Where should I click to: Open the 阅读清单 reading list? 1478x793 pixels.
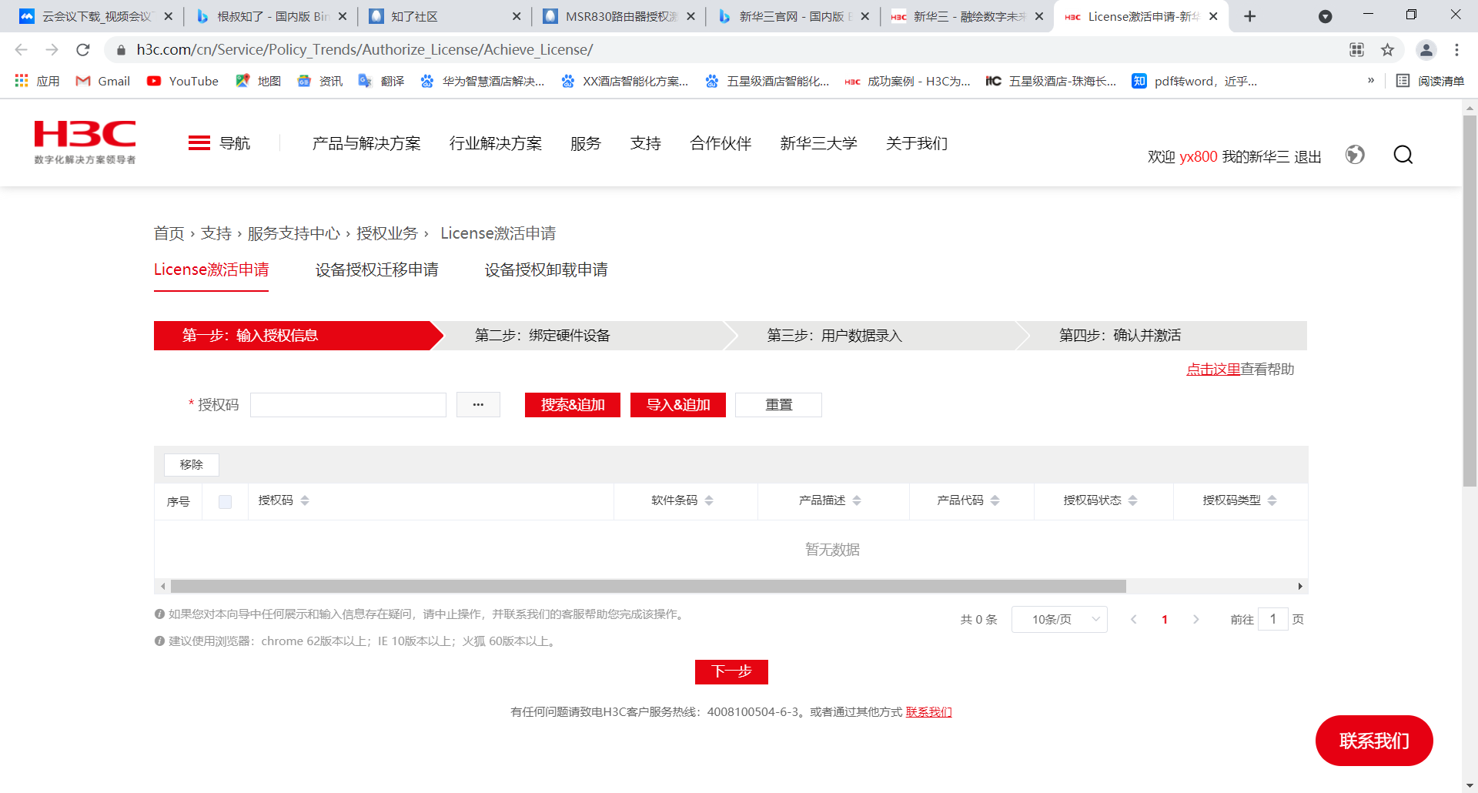click(1430, 81)
